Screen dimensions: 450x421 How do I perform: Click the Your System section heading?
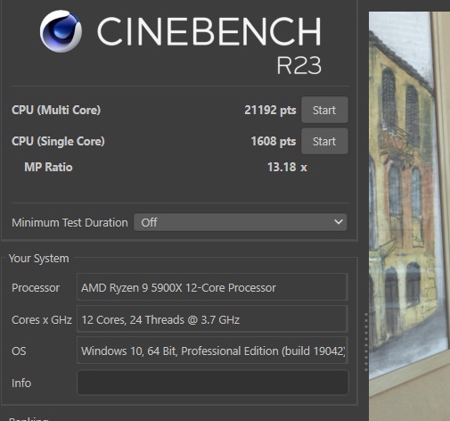coord(39,258)
